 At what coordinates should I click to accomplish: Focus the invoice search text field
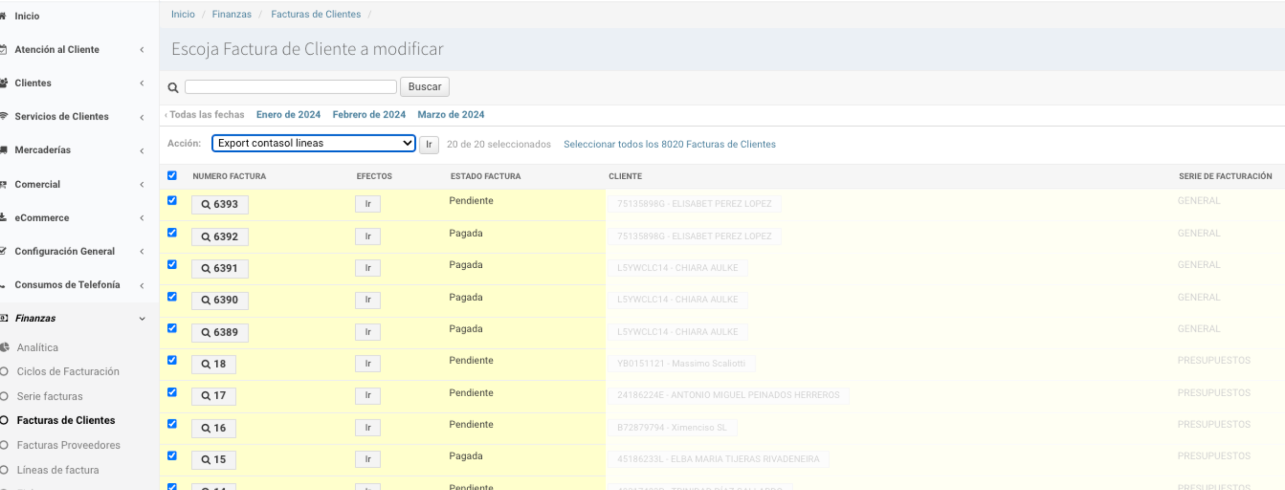[291, 87]
